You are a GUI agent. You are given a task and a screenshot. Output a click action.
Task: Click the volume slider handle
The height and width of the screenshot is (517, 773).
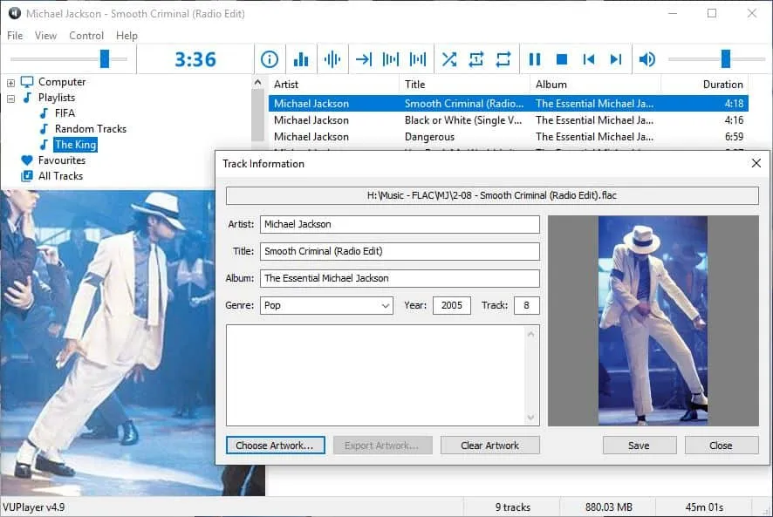pos(725,59)
